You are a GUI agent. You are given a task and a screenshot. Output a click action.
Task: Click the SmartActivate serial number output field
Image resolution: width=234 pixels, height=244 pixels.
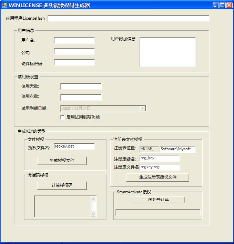(x=158, y=213)
